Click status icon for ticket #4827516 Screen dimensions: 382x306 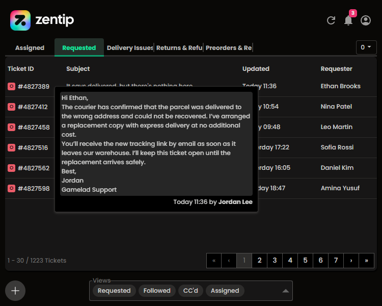[11, 147]
